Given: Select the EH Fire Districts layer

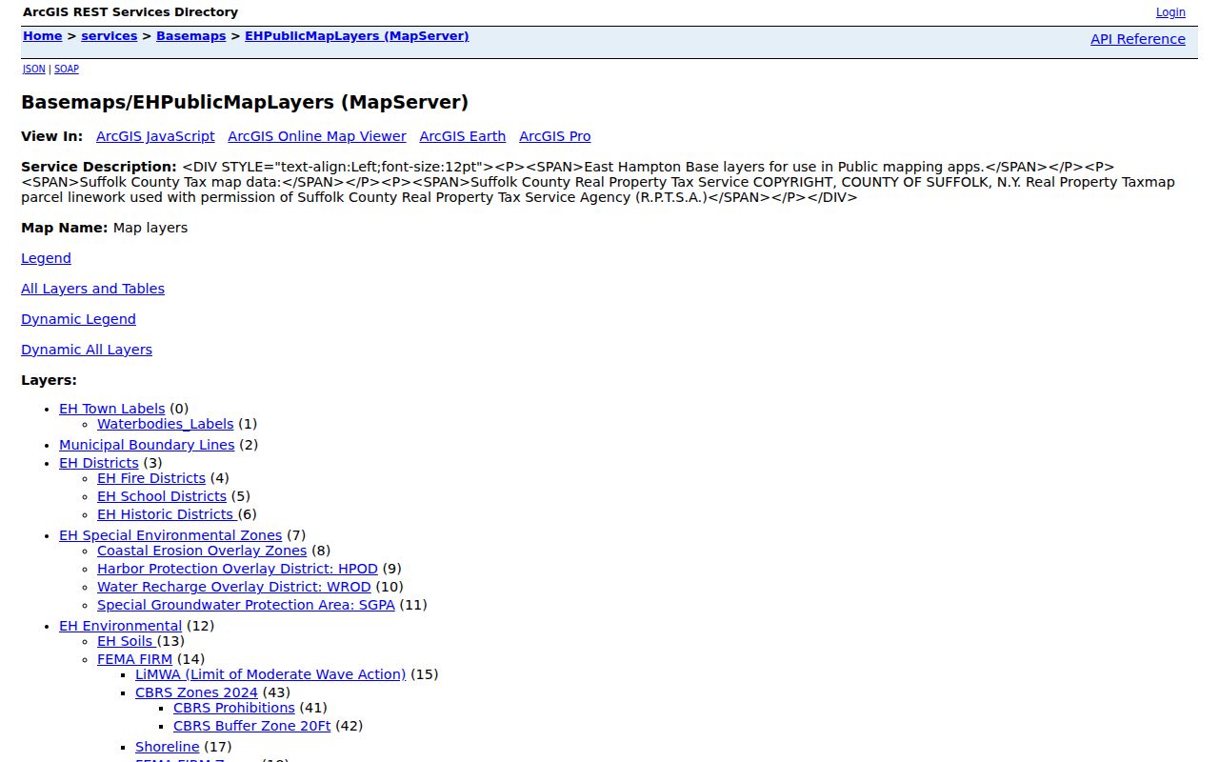Looking at the screenshot, I should click(x=151, y=478).
